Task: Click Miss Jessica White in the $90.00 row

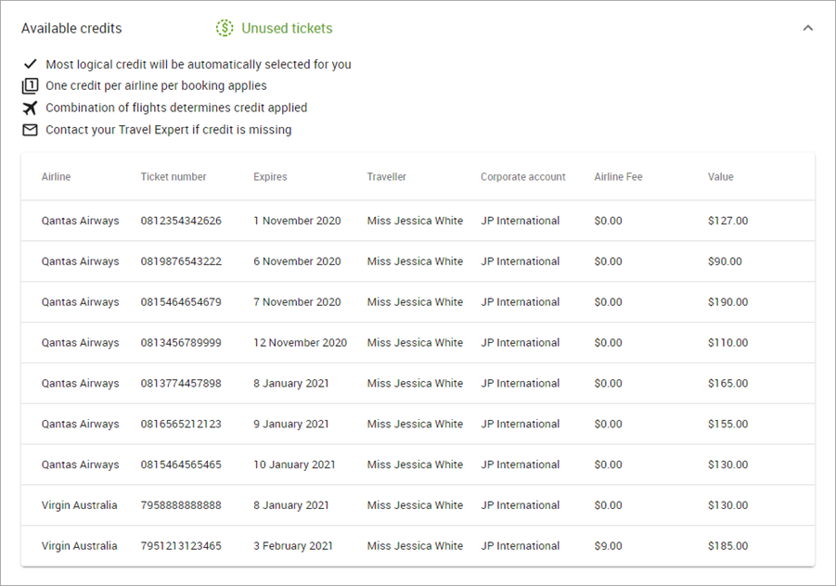Action: (415, 261)
